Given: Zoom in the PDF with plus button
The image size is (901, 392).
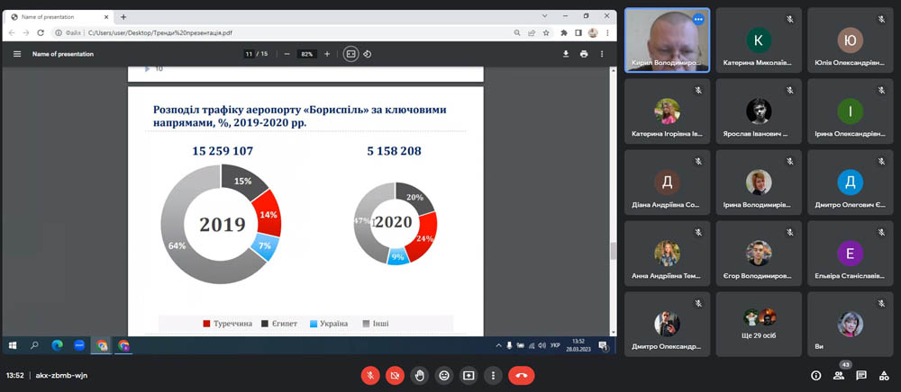Looking at the screenshot, I should pyautogui.click(x=327, y=54).
